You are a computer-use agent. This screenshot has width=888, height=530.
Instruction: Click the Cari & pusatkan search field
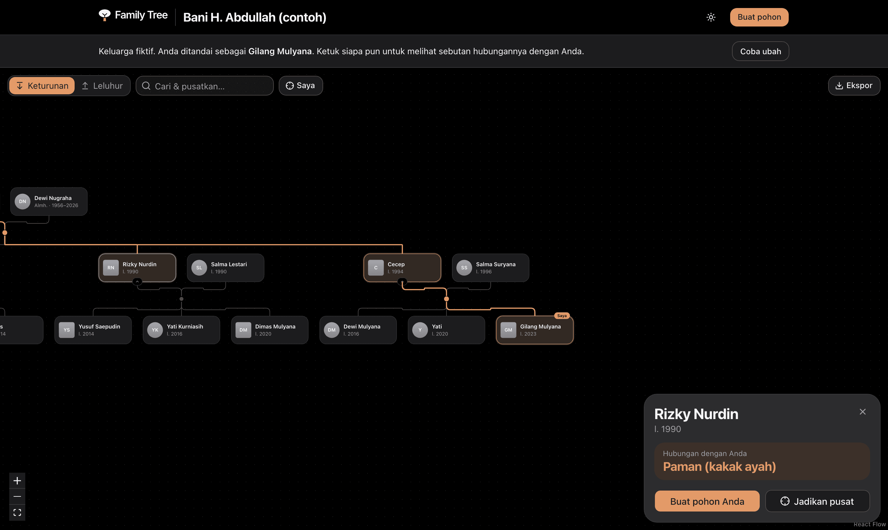204,86
